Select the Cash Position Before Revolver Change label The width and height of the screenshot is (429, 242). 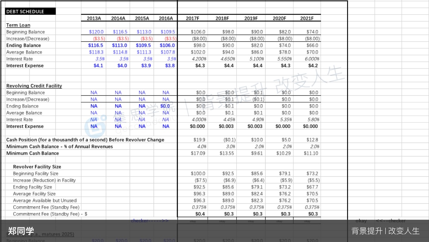[85, 140]
